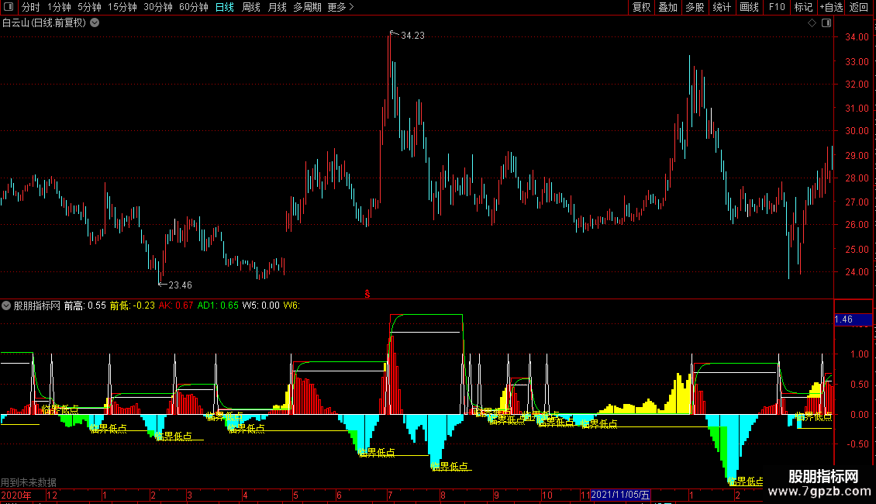Image resolution: width=876 pixels, height=504 pixels.
Task: Click the 返回 back button
Action: click(x=859, y=7)
